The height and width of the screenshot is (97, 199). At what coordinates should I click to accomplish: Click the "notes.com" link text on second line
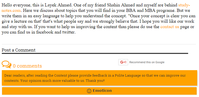(11, 11)
